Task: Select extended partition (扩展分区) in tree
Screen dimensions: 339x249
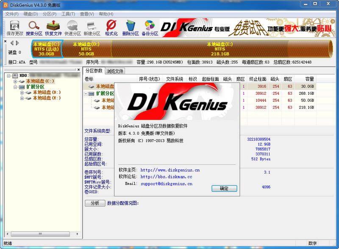Action: (x=35, y=87)
